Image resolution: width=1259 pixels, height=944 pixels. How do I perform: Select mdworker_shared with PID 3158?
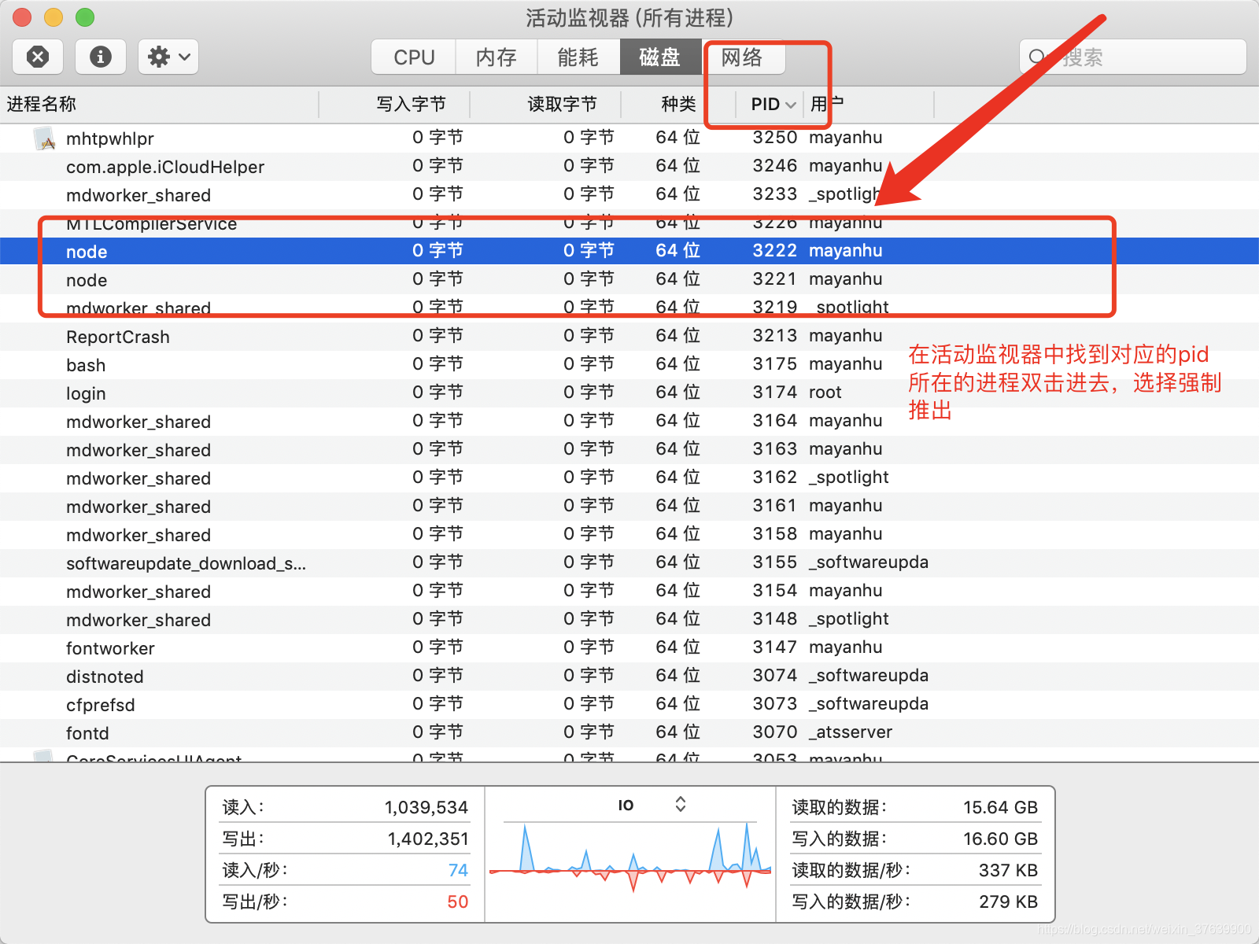629,534
